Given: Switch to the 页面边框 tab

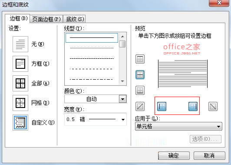Looking at the screenshot, I should click(x=46, y=19).
